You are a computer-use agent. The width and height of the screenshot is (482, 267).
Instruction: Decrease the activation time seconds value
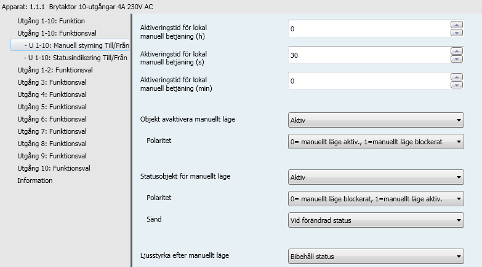coord(457,59)
